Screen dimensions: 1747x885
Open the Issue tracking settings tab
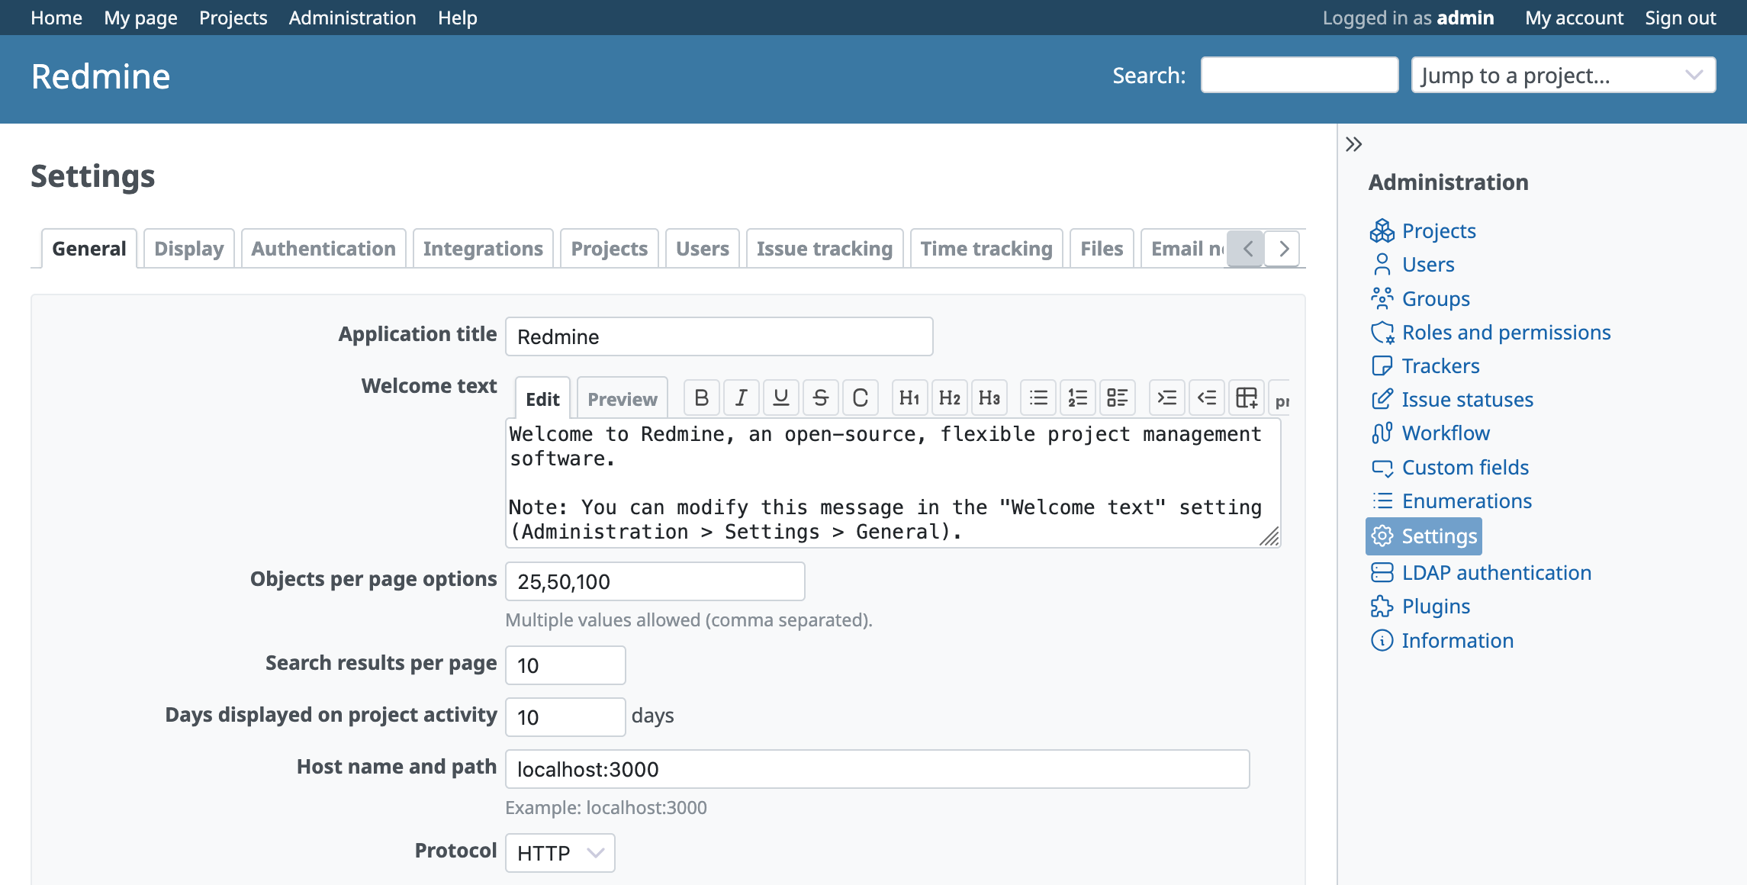coord(824,249)
